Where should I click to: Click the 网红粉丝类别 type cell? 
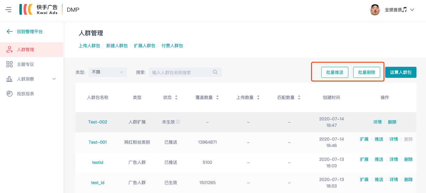pyautogui.click(x=137, y=142)
